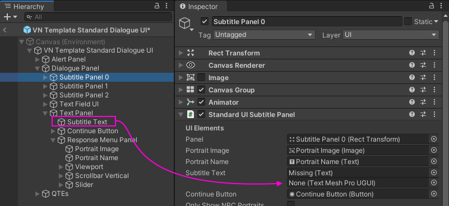Open help for Canvas Group
The image size is (449, 206).
point(412,90)
